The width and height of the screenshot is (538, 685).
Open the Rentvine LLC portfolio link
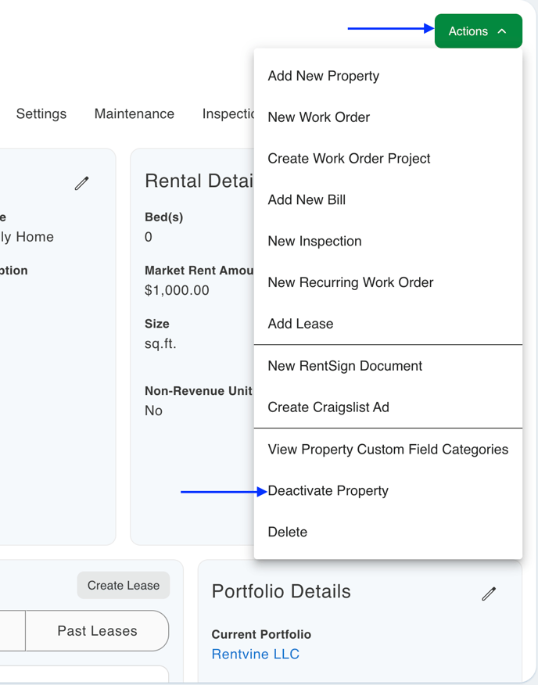click(x=256, y=654)
